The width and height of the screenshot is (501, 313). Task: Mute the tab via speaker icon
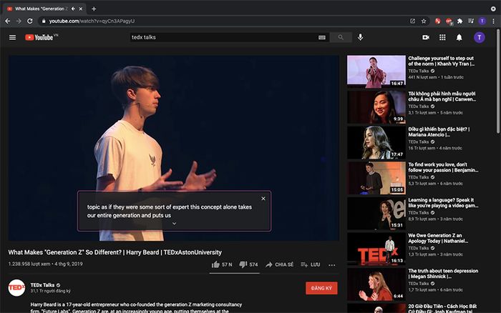pyautogui.click(x=73, y=9)
